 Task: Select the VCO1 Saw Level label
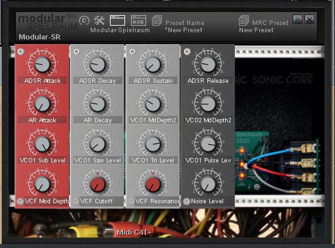tap(97, 161)
